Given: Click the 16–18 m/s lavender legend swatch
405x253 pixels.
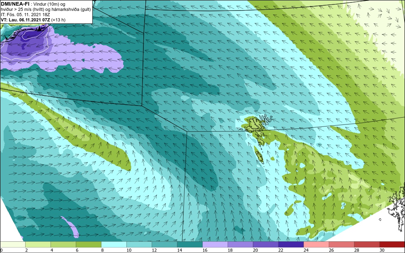Looking at the screenshot, I should 215,244.
